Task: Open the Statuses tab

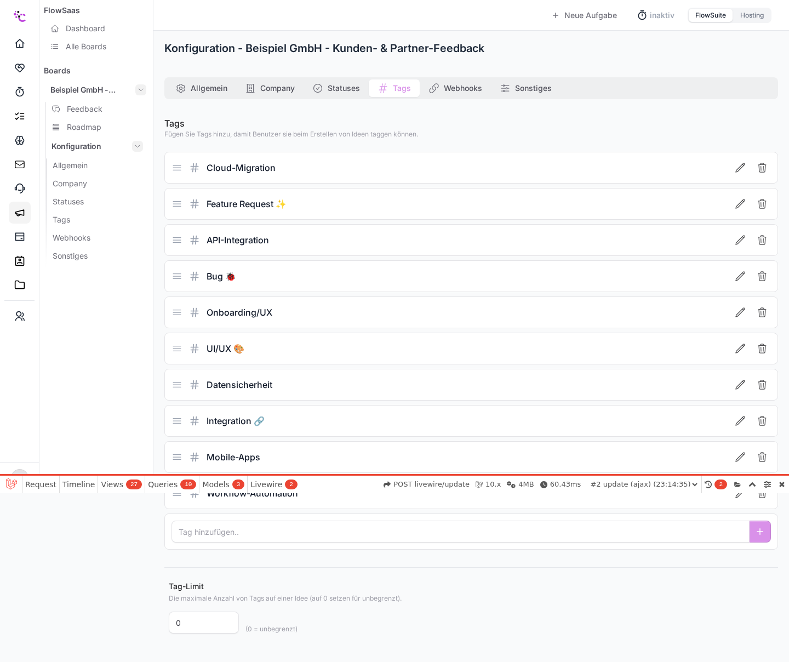Action: pos(336,88)
